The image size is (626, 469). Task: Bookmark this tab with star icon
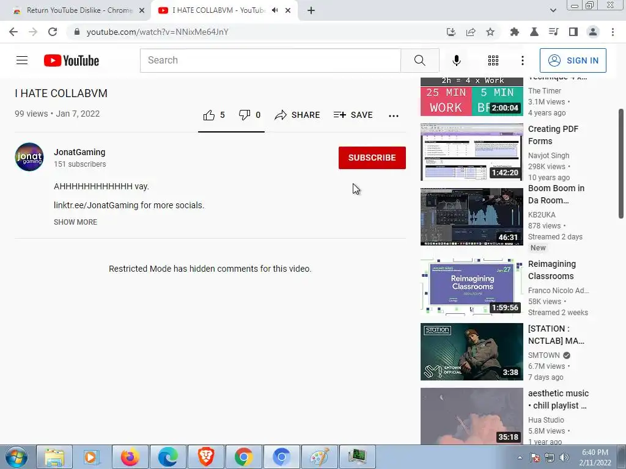(490, 32)
